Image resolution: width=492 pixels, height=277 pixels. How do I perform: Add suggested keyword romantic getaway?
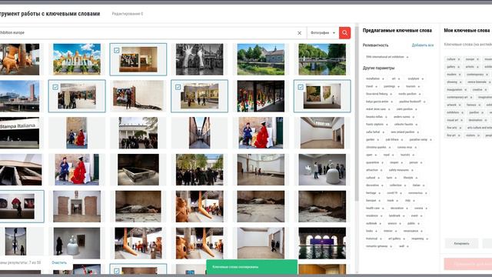click(x=391, y=246)
